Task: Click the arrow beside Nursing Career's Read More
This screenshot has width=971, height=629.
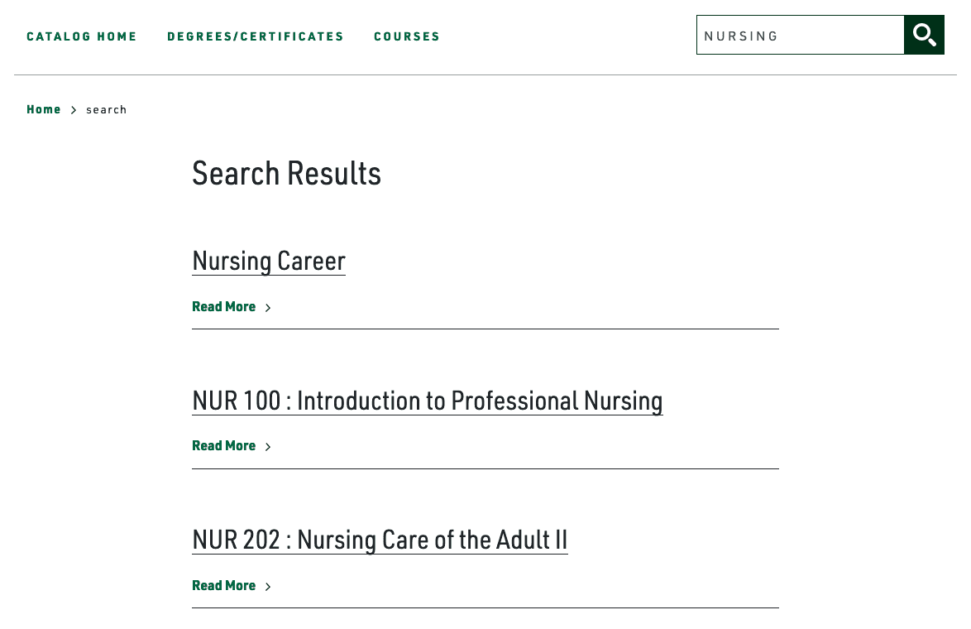Action: [268, 308]
